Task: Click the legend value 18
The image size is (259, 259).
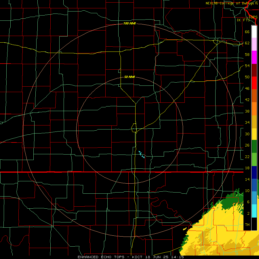Action: [247, 168]
